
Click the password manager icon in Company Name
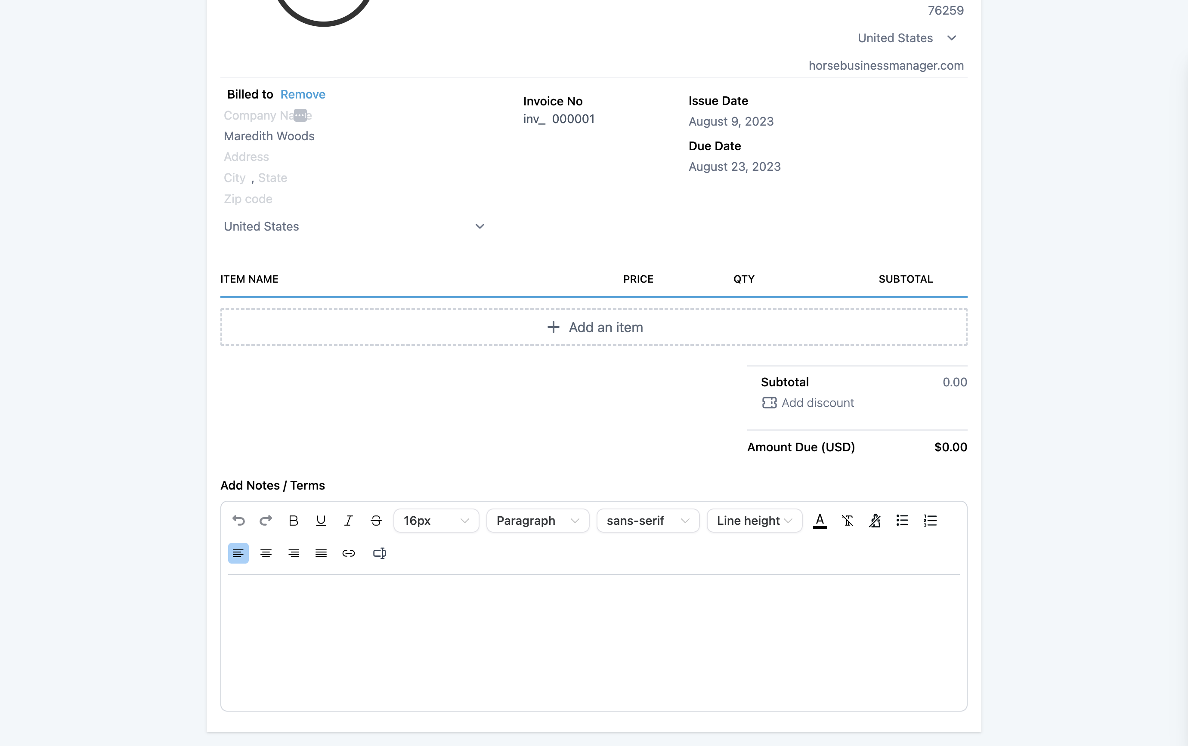click(x=300, y=115)
